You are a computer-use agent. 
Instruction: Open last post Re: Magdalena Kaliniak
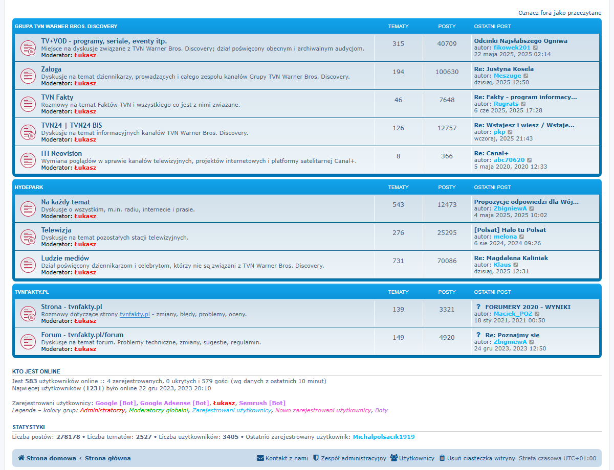coord(511,258)
